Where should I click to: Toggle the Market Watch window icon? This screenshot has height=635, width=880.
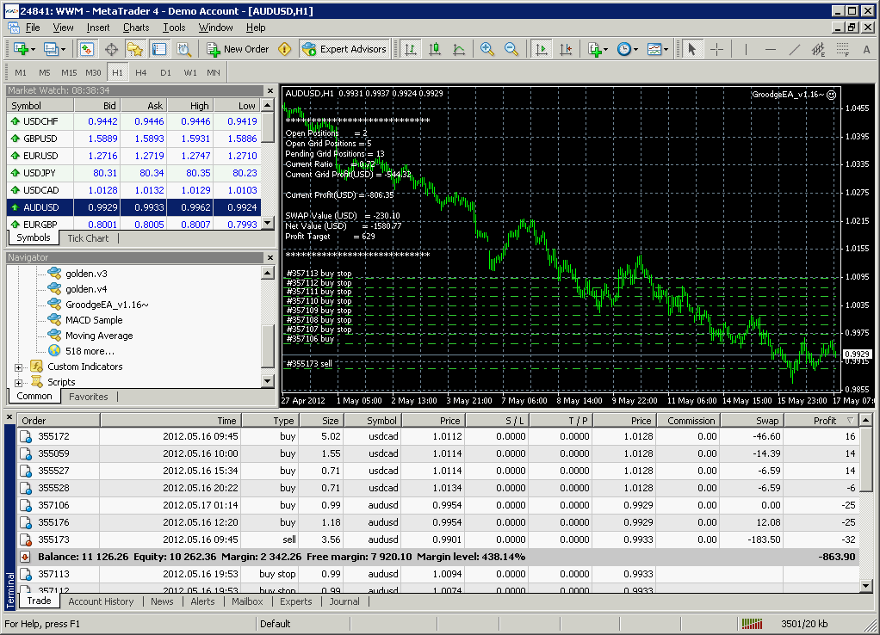[86, 49]
